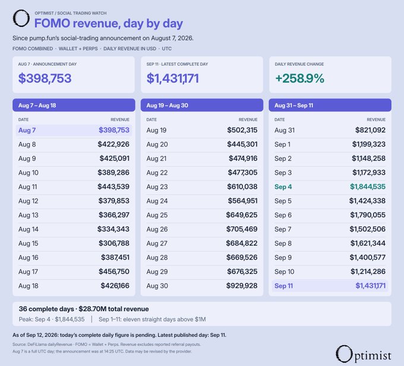Pick the Aug 30 revenue $929,928
This screenshot has height=366, width=404.
242,286
